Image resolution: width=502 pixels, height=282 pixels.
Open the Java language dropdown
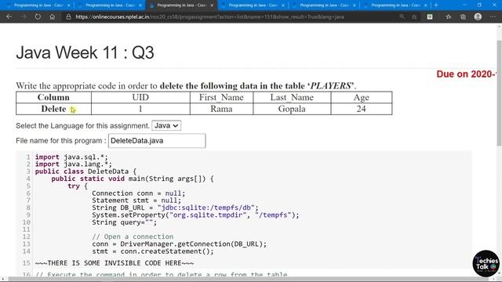166,125
